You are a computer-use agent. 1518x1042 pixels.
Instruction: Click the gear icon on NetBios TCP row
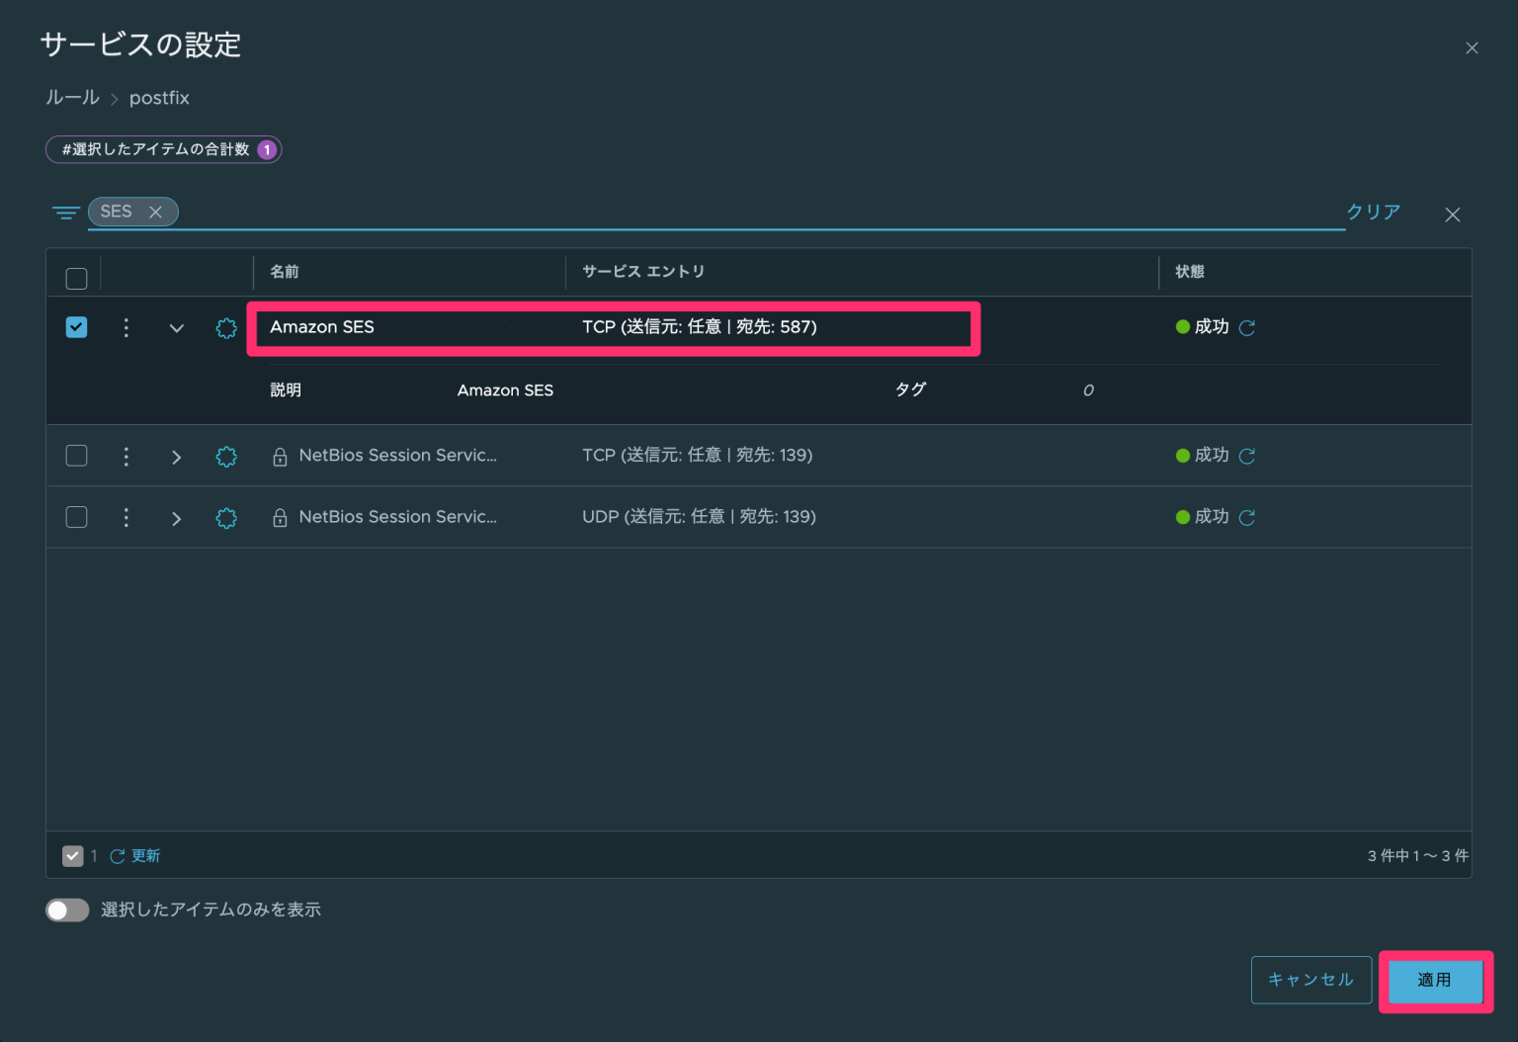226,456
